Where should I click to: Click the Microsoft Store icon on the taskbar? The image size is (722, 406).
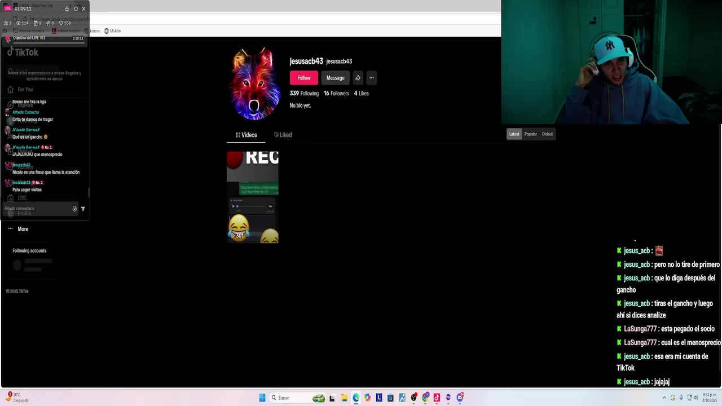point(390,398)
